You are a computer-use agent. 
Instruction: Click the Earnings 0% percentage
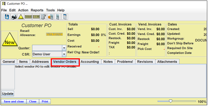(x=103, y=35)
